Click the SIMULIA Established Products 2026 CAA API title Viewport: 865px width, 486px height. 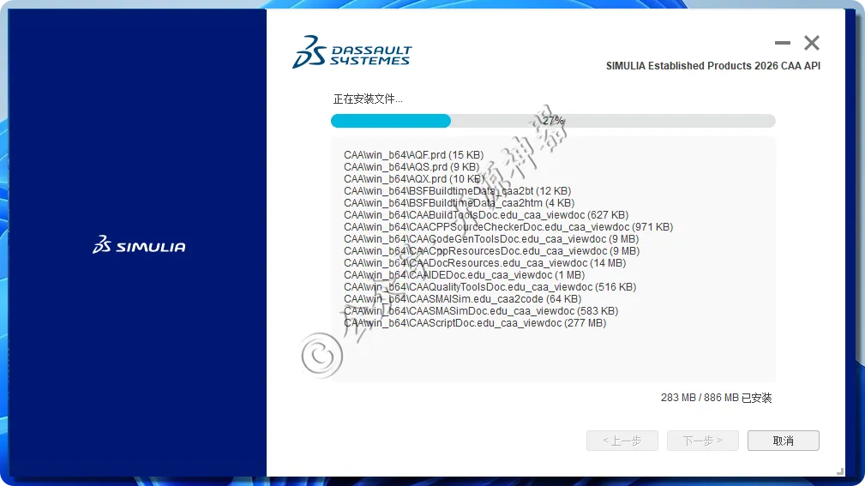click(x=712, y=66)
